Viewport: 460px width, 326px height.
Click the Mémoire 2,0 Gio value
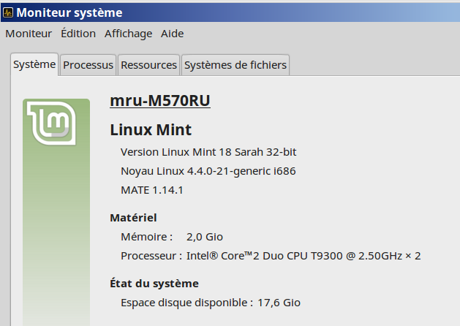pos(205,237)
